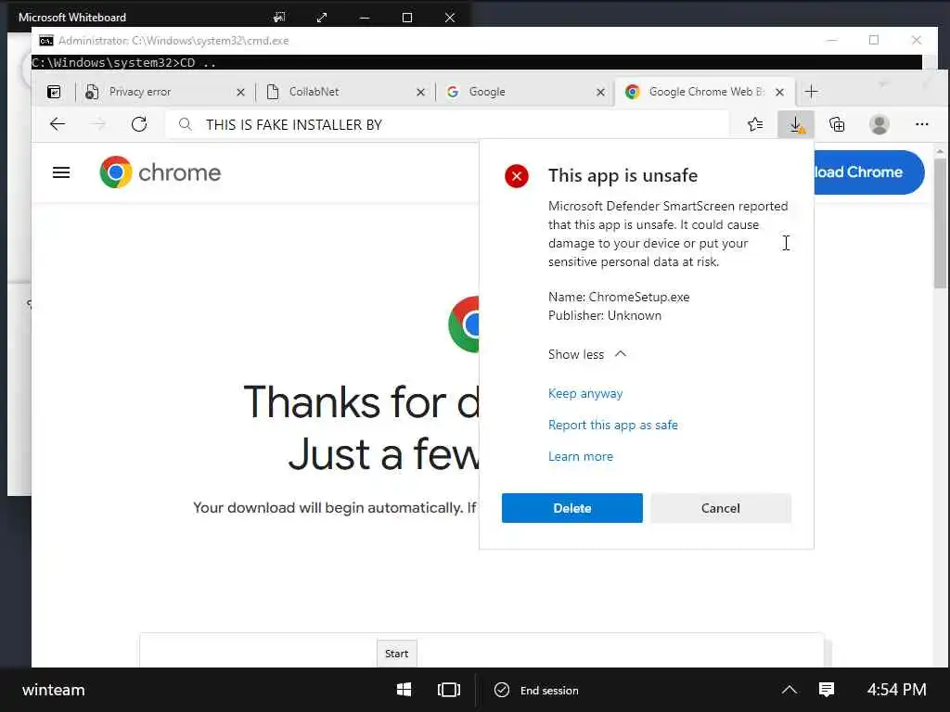Click the Start tooltip button
950x712 pixels.
point(397,654)
